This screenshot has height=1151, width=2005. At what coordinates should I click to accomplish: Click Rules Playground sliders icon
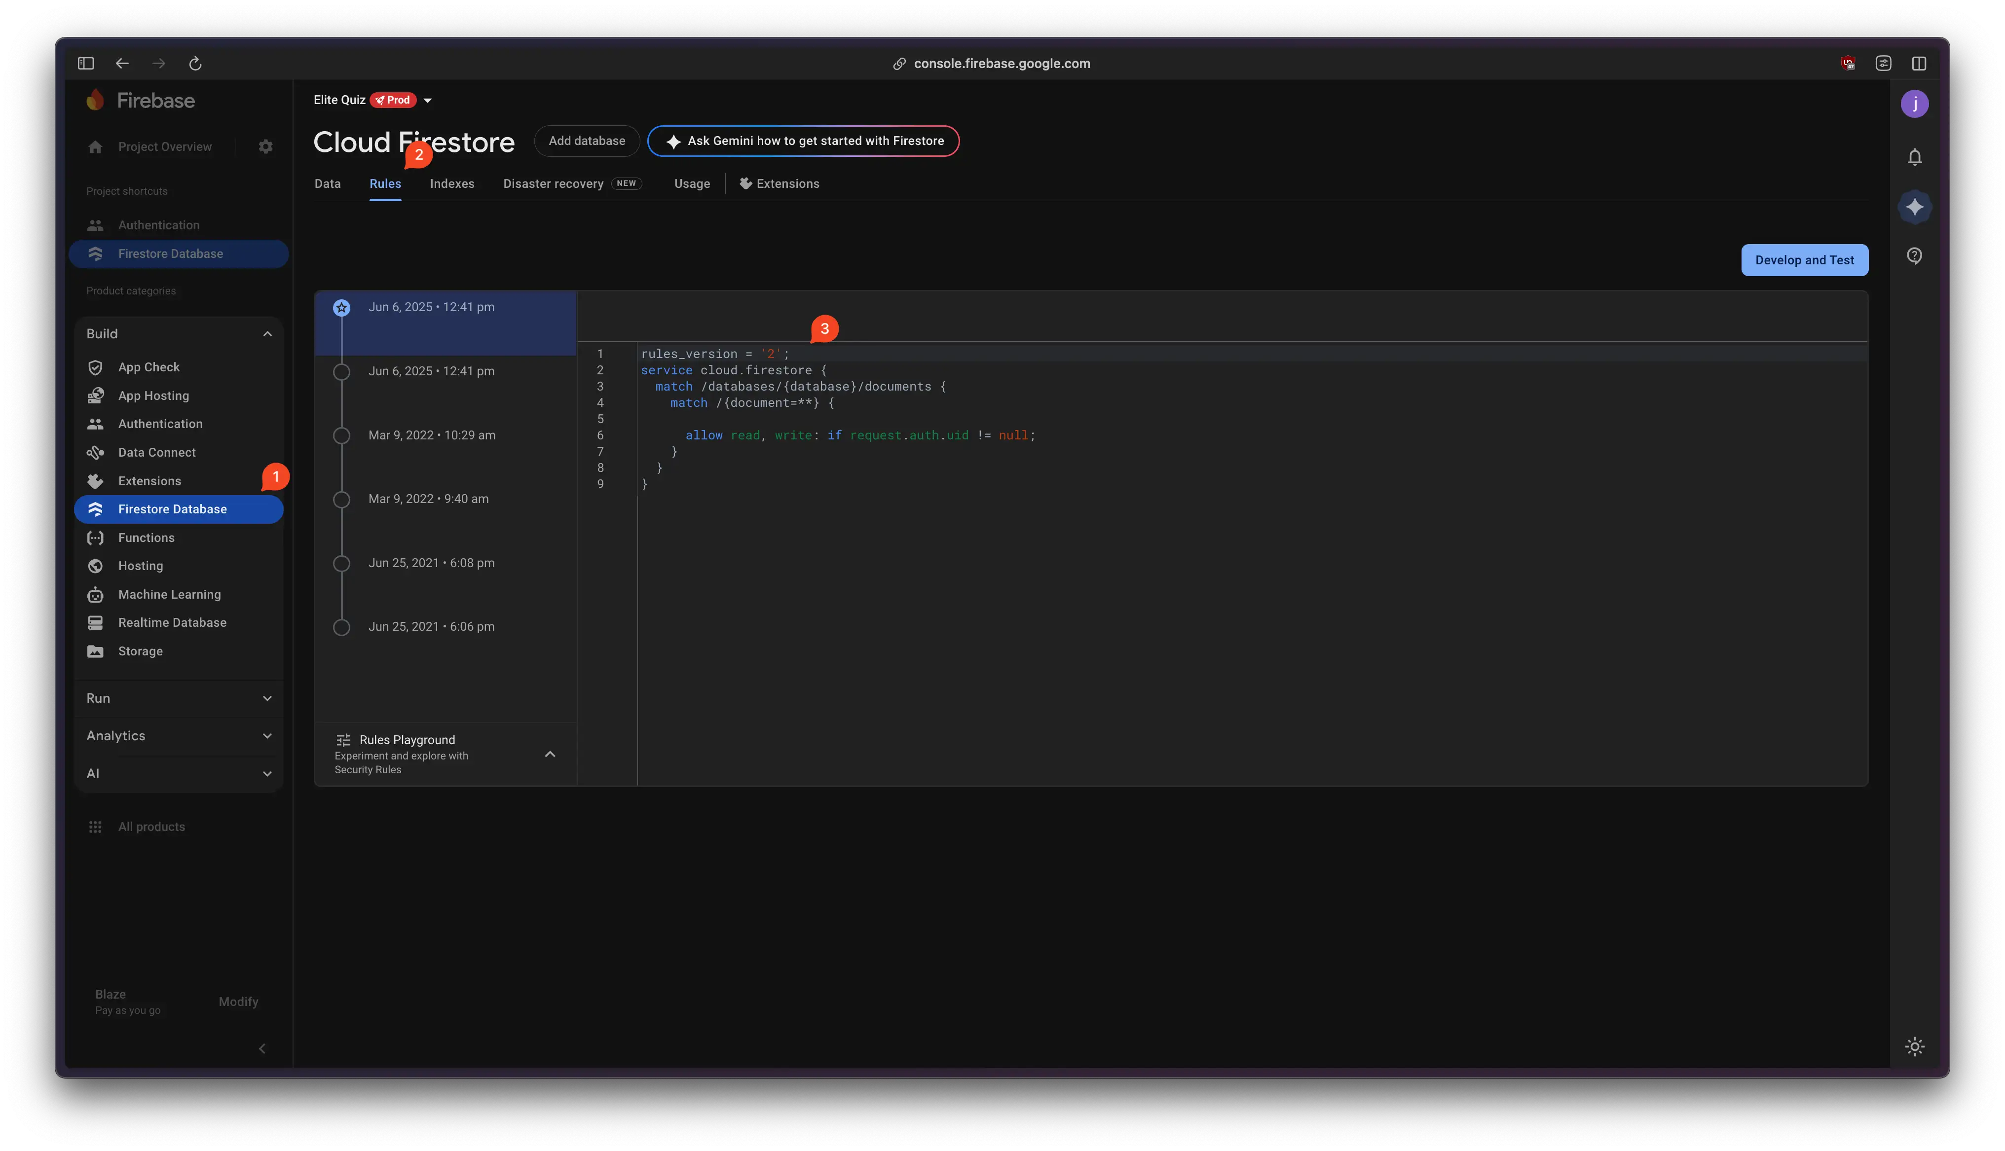(x=343, y=740)
